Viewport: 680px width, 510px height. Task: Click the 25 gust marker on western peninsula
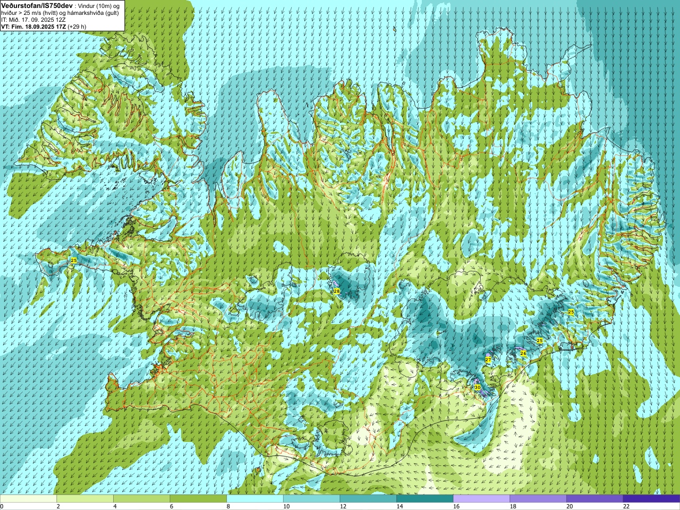tap(74, 260)
